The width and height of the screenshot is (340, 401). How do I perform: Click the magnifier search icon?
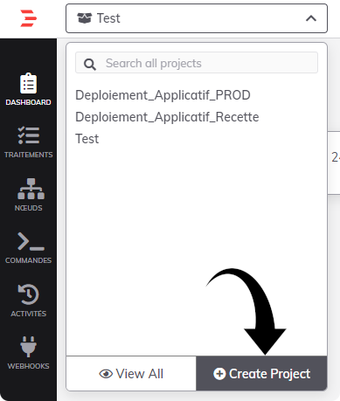tap(90, 64)
